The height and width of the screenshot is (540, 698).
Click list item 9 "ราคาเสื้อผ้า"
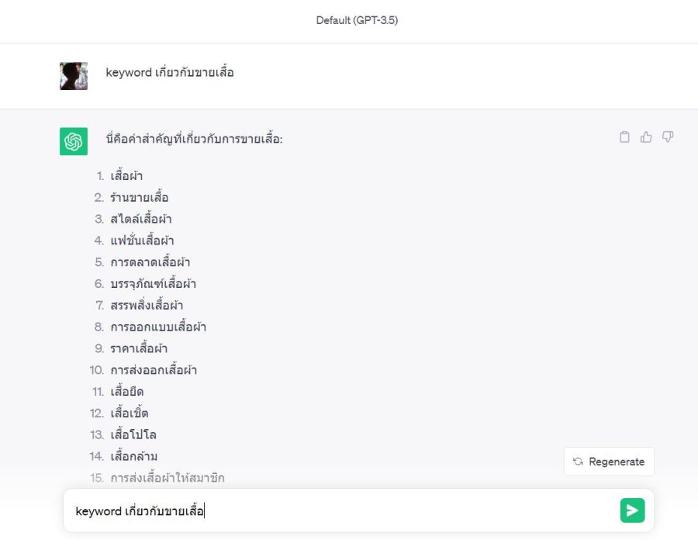tap(139, 348)
